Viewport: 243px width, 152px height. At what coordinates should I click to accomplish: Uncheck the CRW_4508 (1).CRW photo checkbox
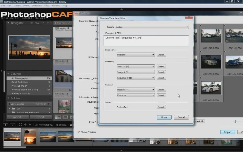pos(200,25)
